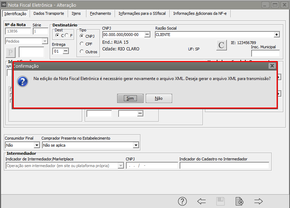The height and width of the screenshot is (208, 290).
Task: Decline XML generation with Não button
Action: (x=159, y=98)
